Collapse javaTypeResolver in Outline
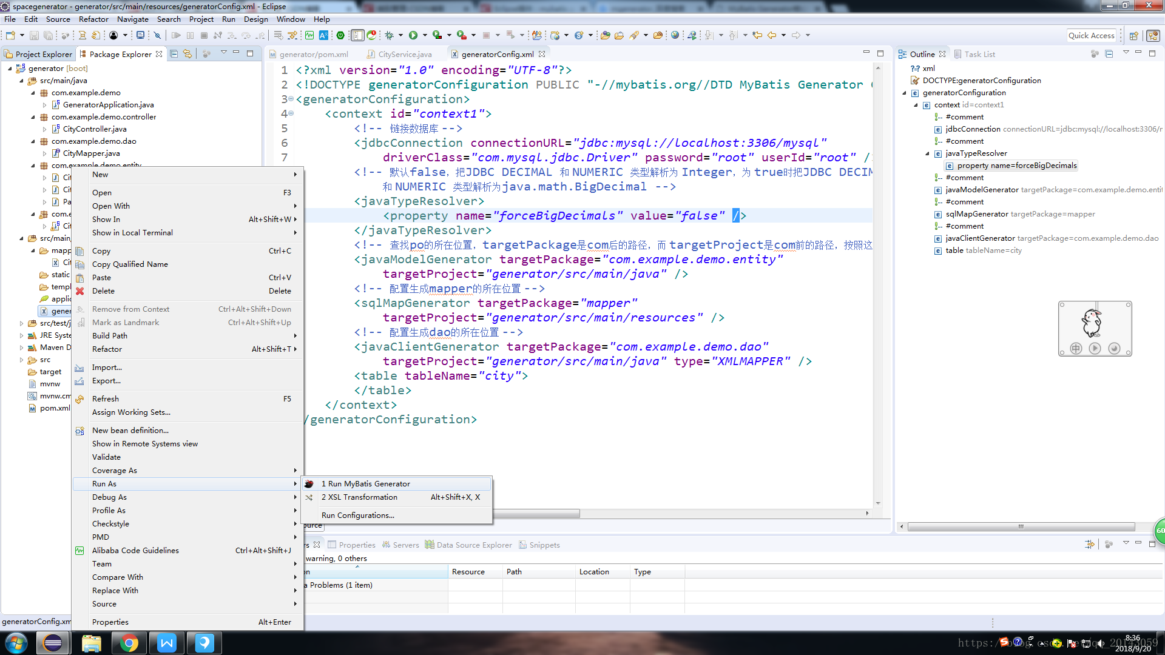This screenshot has height=655, width=1165. [x=927, y=153]
